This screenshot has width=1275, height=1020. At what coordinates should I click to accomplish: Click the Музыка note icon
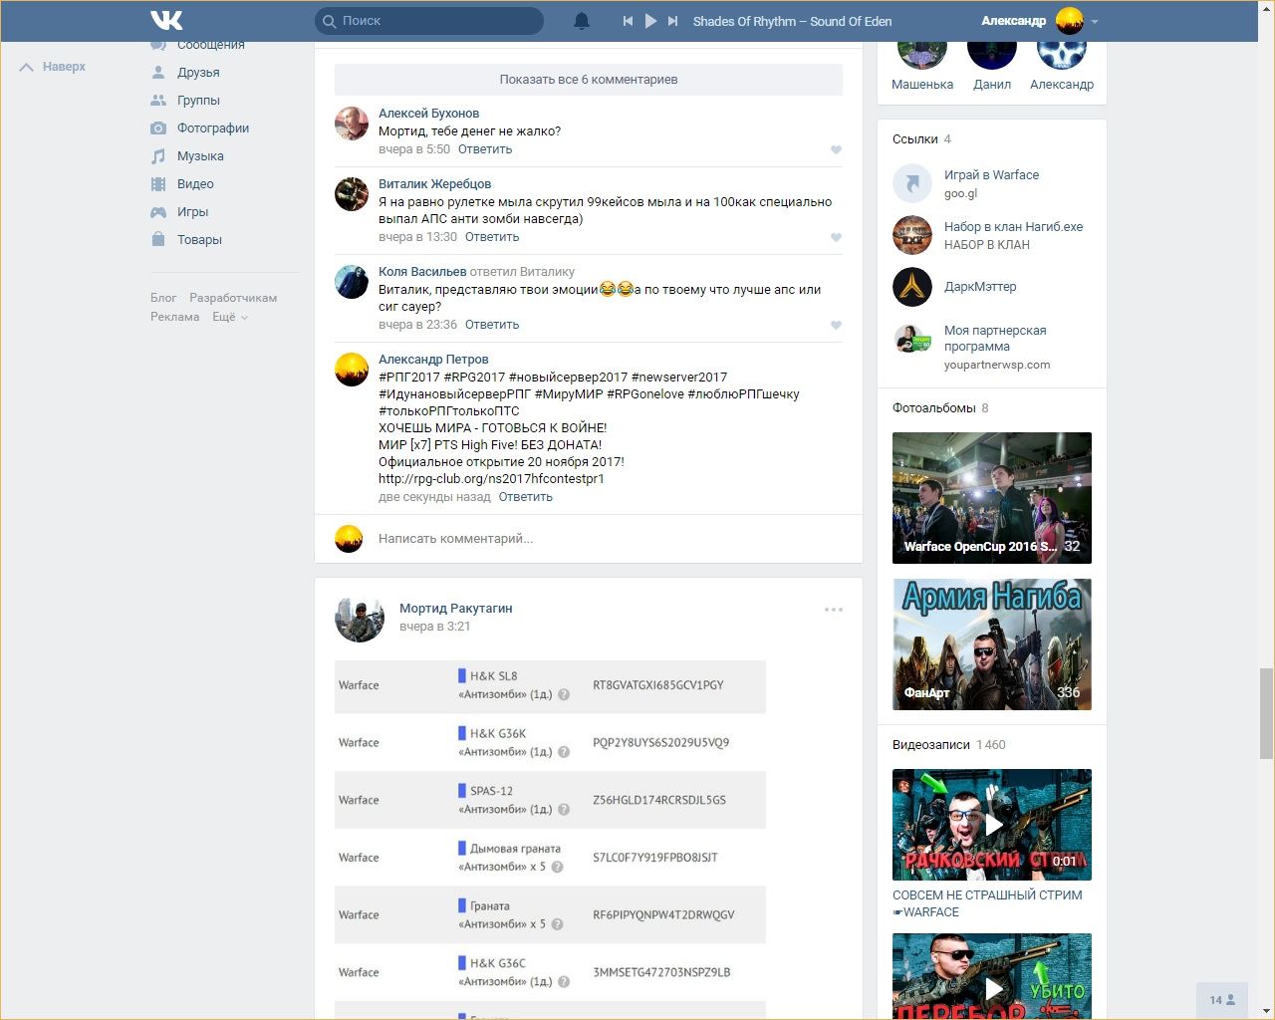click(158, 156)
